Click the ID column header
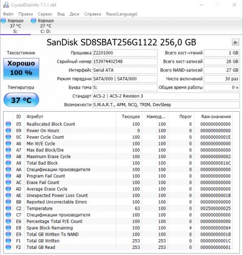This screenshot has width=243, height=255. point(18,116)
